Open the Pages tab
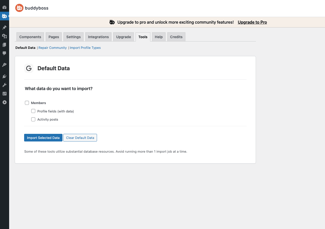The image size is (325, 229). [54, 37]
